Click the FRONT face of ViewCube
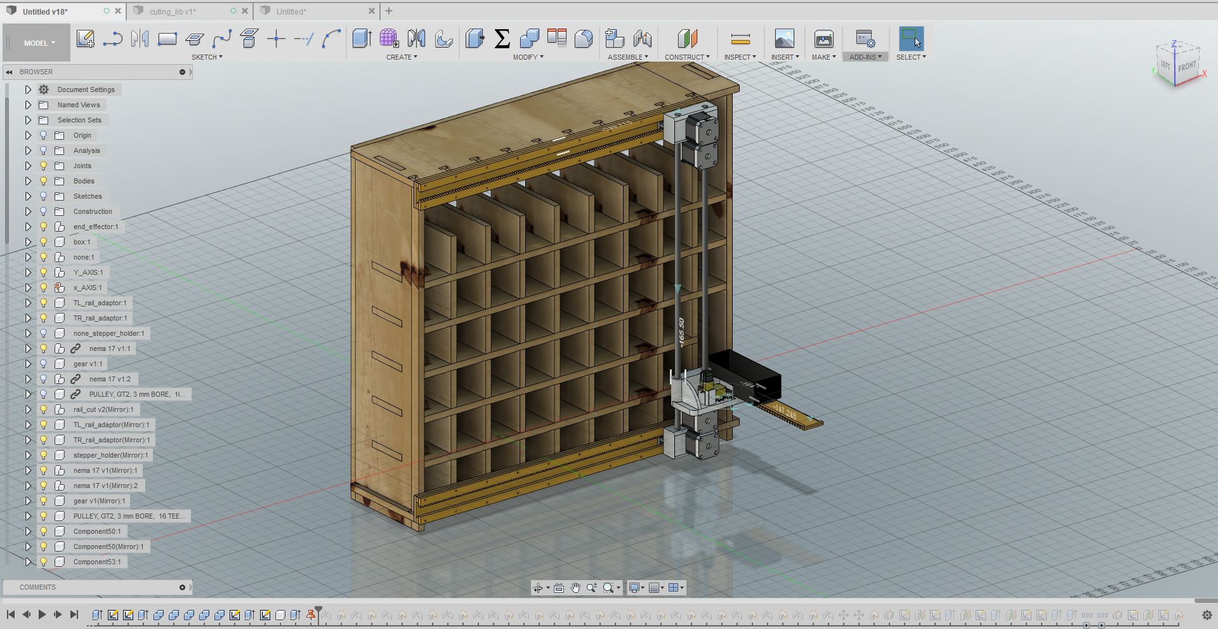Screen dimensions: 1218x629 coord(1187,66)
